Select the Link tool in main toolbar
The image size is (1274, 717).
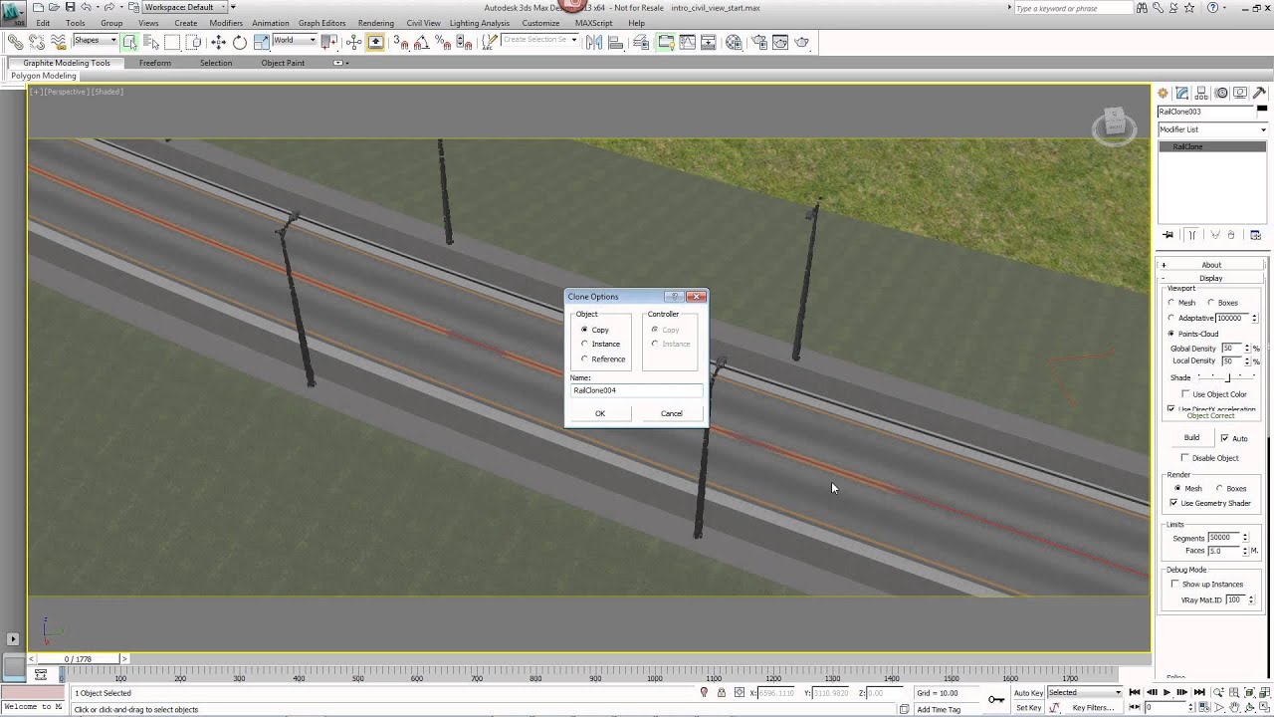coord(15,42)
